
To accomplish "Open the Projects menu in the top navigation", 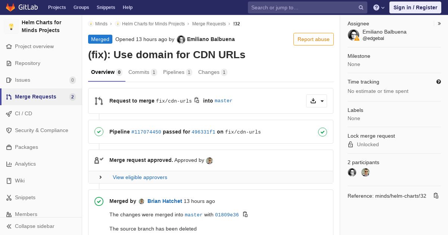I will [57, 7].
